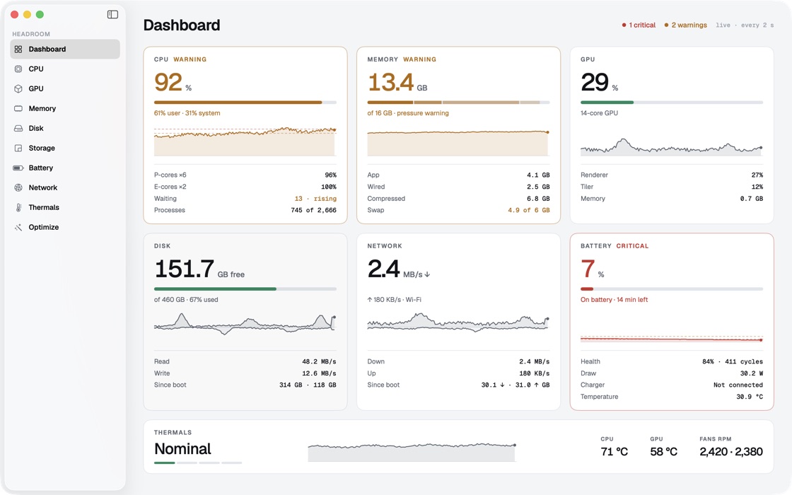
Task: Click the Dashboard grid icon in sidebar
Action: [x=18, y=49]
